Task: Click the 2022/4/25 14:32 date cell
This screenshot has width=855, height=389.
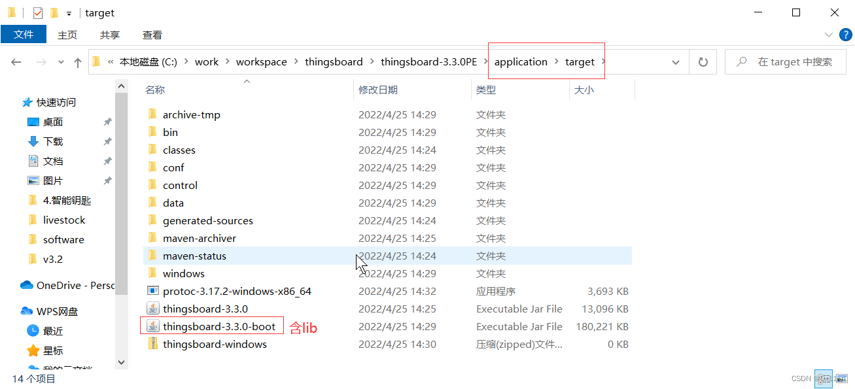Action: pyautogui.click(x=397, y=291)
